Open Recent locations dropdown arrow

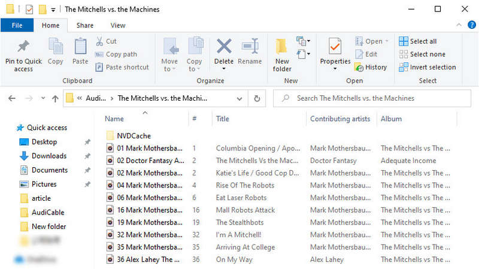click(43, 98)
